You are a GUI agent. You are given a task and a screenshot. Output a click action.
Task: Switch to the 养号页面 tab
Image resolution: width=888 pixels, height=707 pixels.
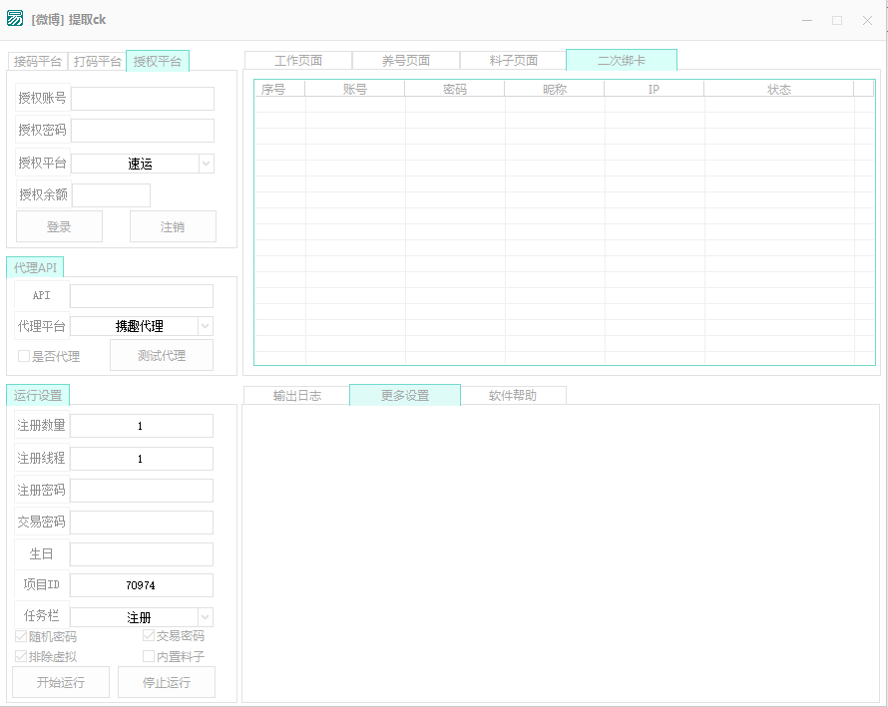click(x=406, y=61)
